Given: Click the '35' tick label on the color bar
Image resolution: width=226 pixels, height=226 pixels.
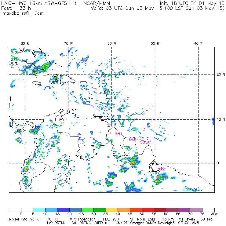Looking at the screenshot, I should 106,214.
